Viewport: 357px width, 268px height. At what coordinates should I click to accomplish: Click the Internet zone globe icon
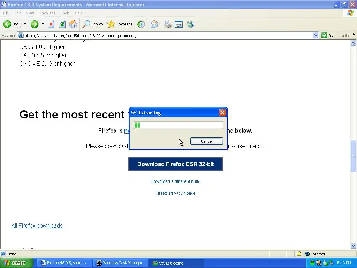pos(307,254)
